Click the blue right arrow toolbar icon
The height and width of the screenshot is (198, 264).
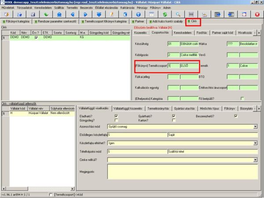tap(85, 15)
